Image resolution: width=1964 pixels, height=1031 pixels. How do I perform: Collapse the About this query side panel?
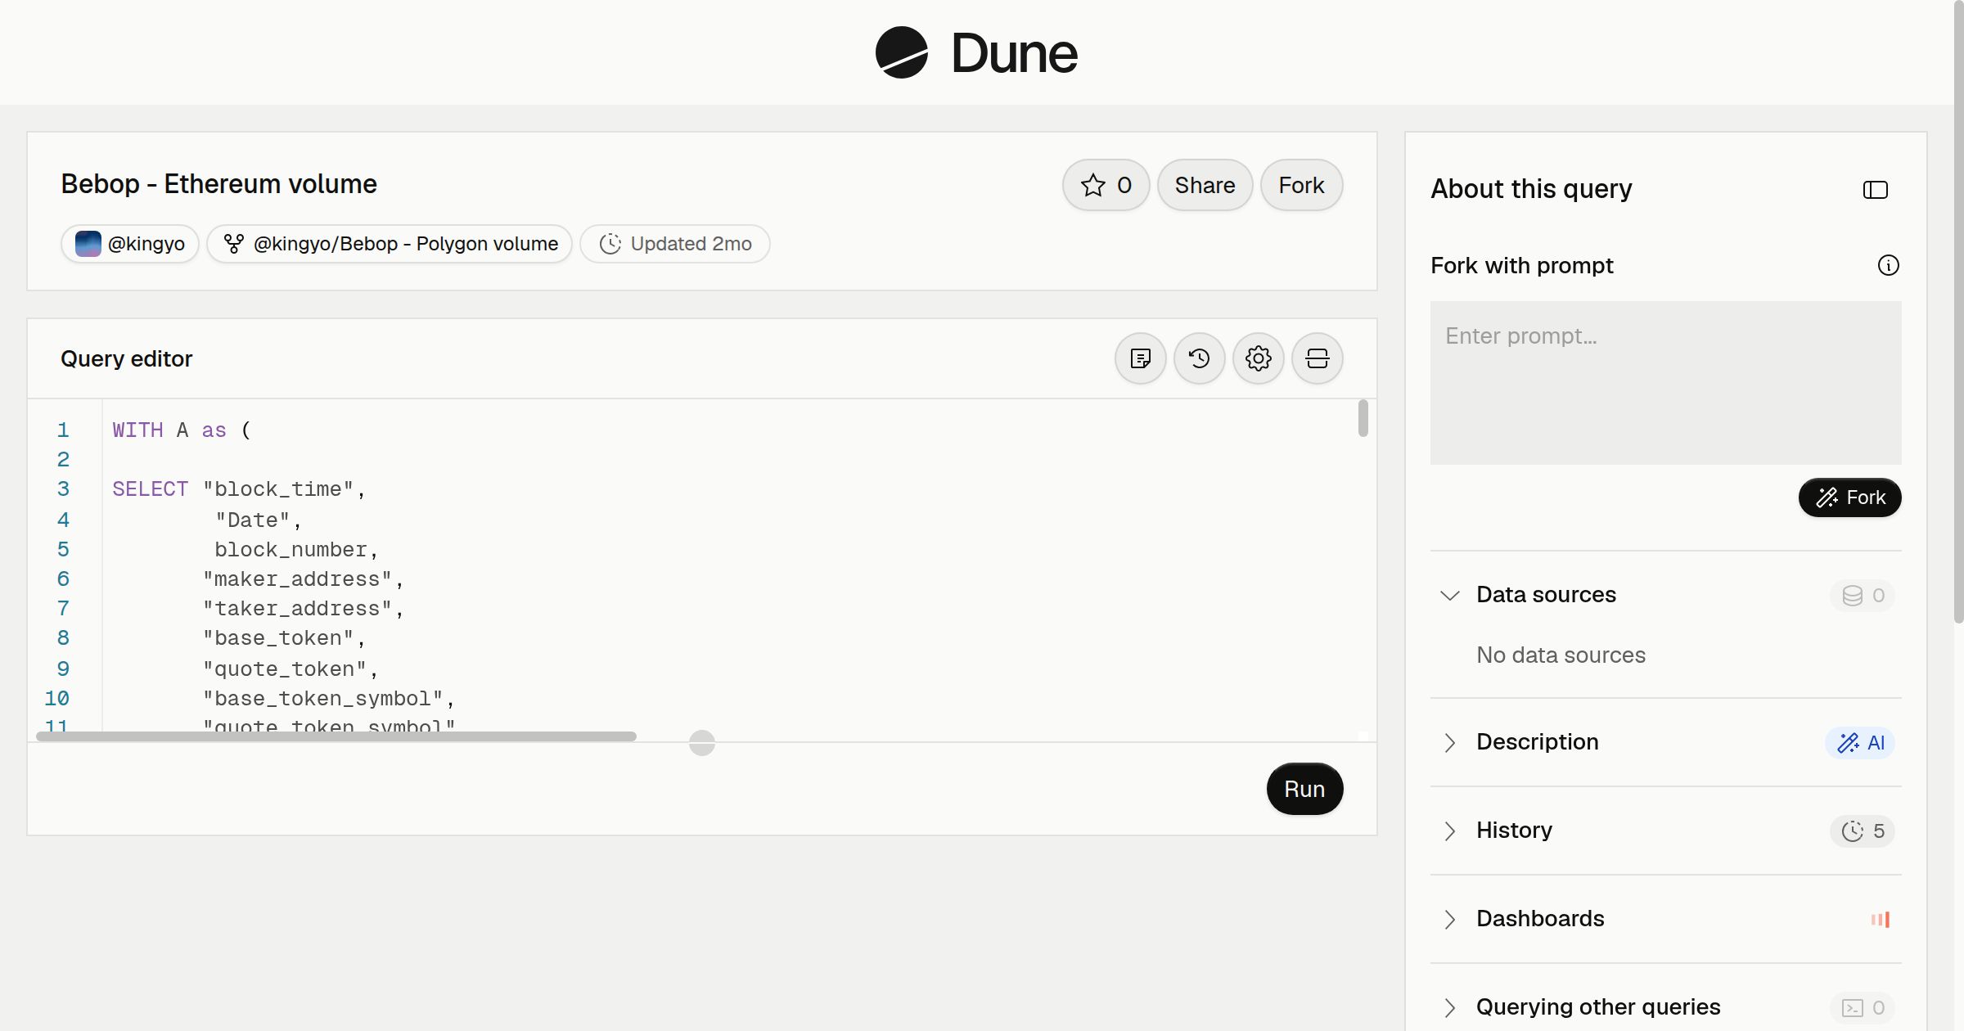(x=1876, y=190)
